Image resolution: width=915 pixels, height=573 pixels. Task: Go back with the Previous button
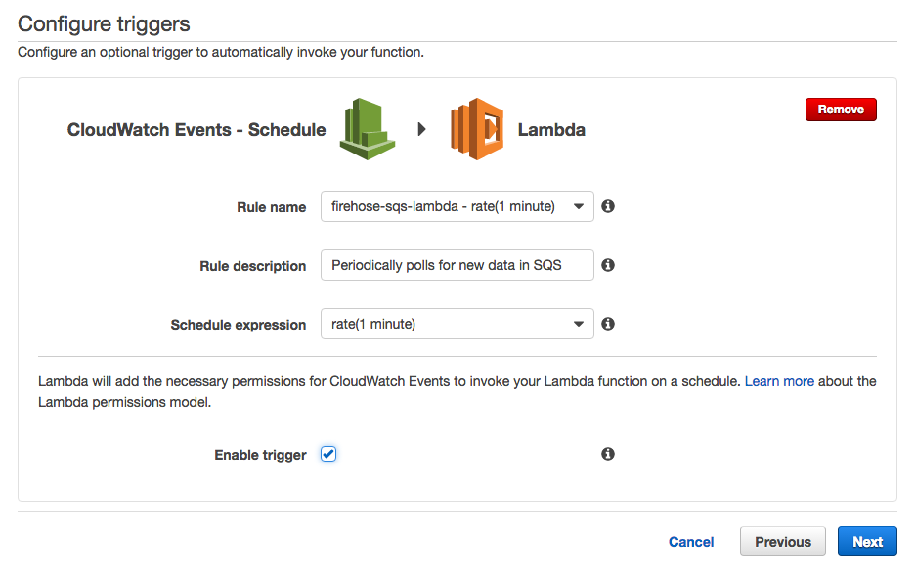click(x=783, y=542)
